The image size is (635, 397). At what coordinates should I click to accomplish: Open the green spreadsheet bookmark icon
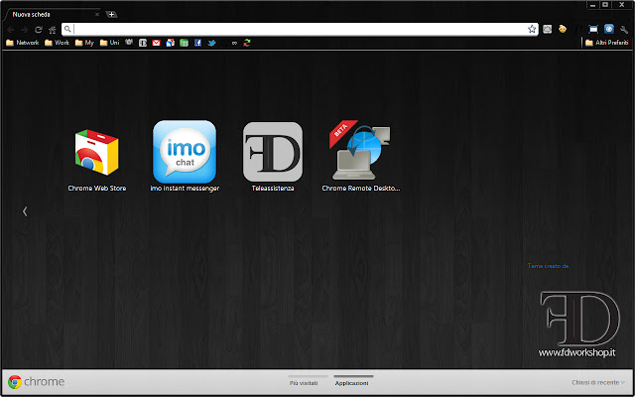pos(184,43)
